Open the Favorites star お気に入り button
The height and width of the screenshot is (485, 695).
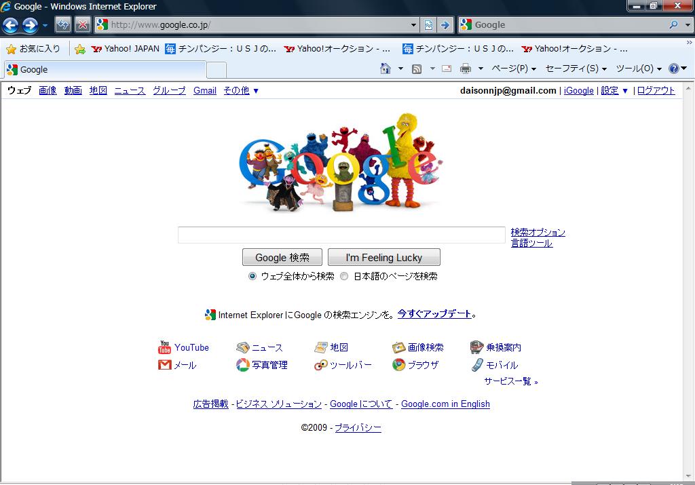(x=33, y=49)
